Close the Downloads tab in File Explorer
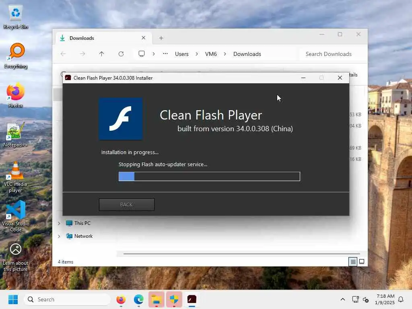This screenshot has width=412, height=309. coord(144,38)
